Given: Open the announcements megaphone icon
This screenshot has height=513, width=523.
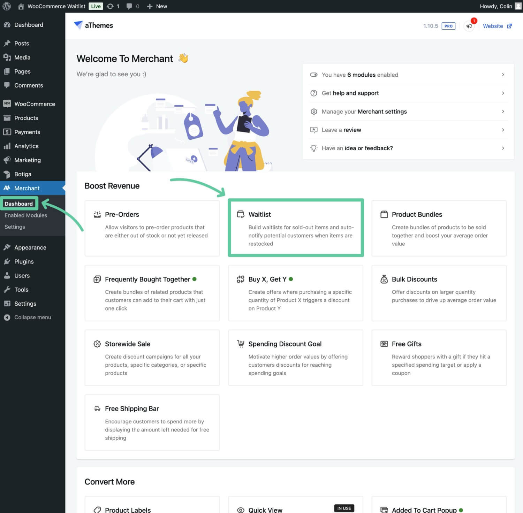Looking at the screenshot, I should 469,26.
